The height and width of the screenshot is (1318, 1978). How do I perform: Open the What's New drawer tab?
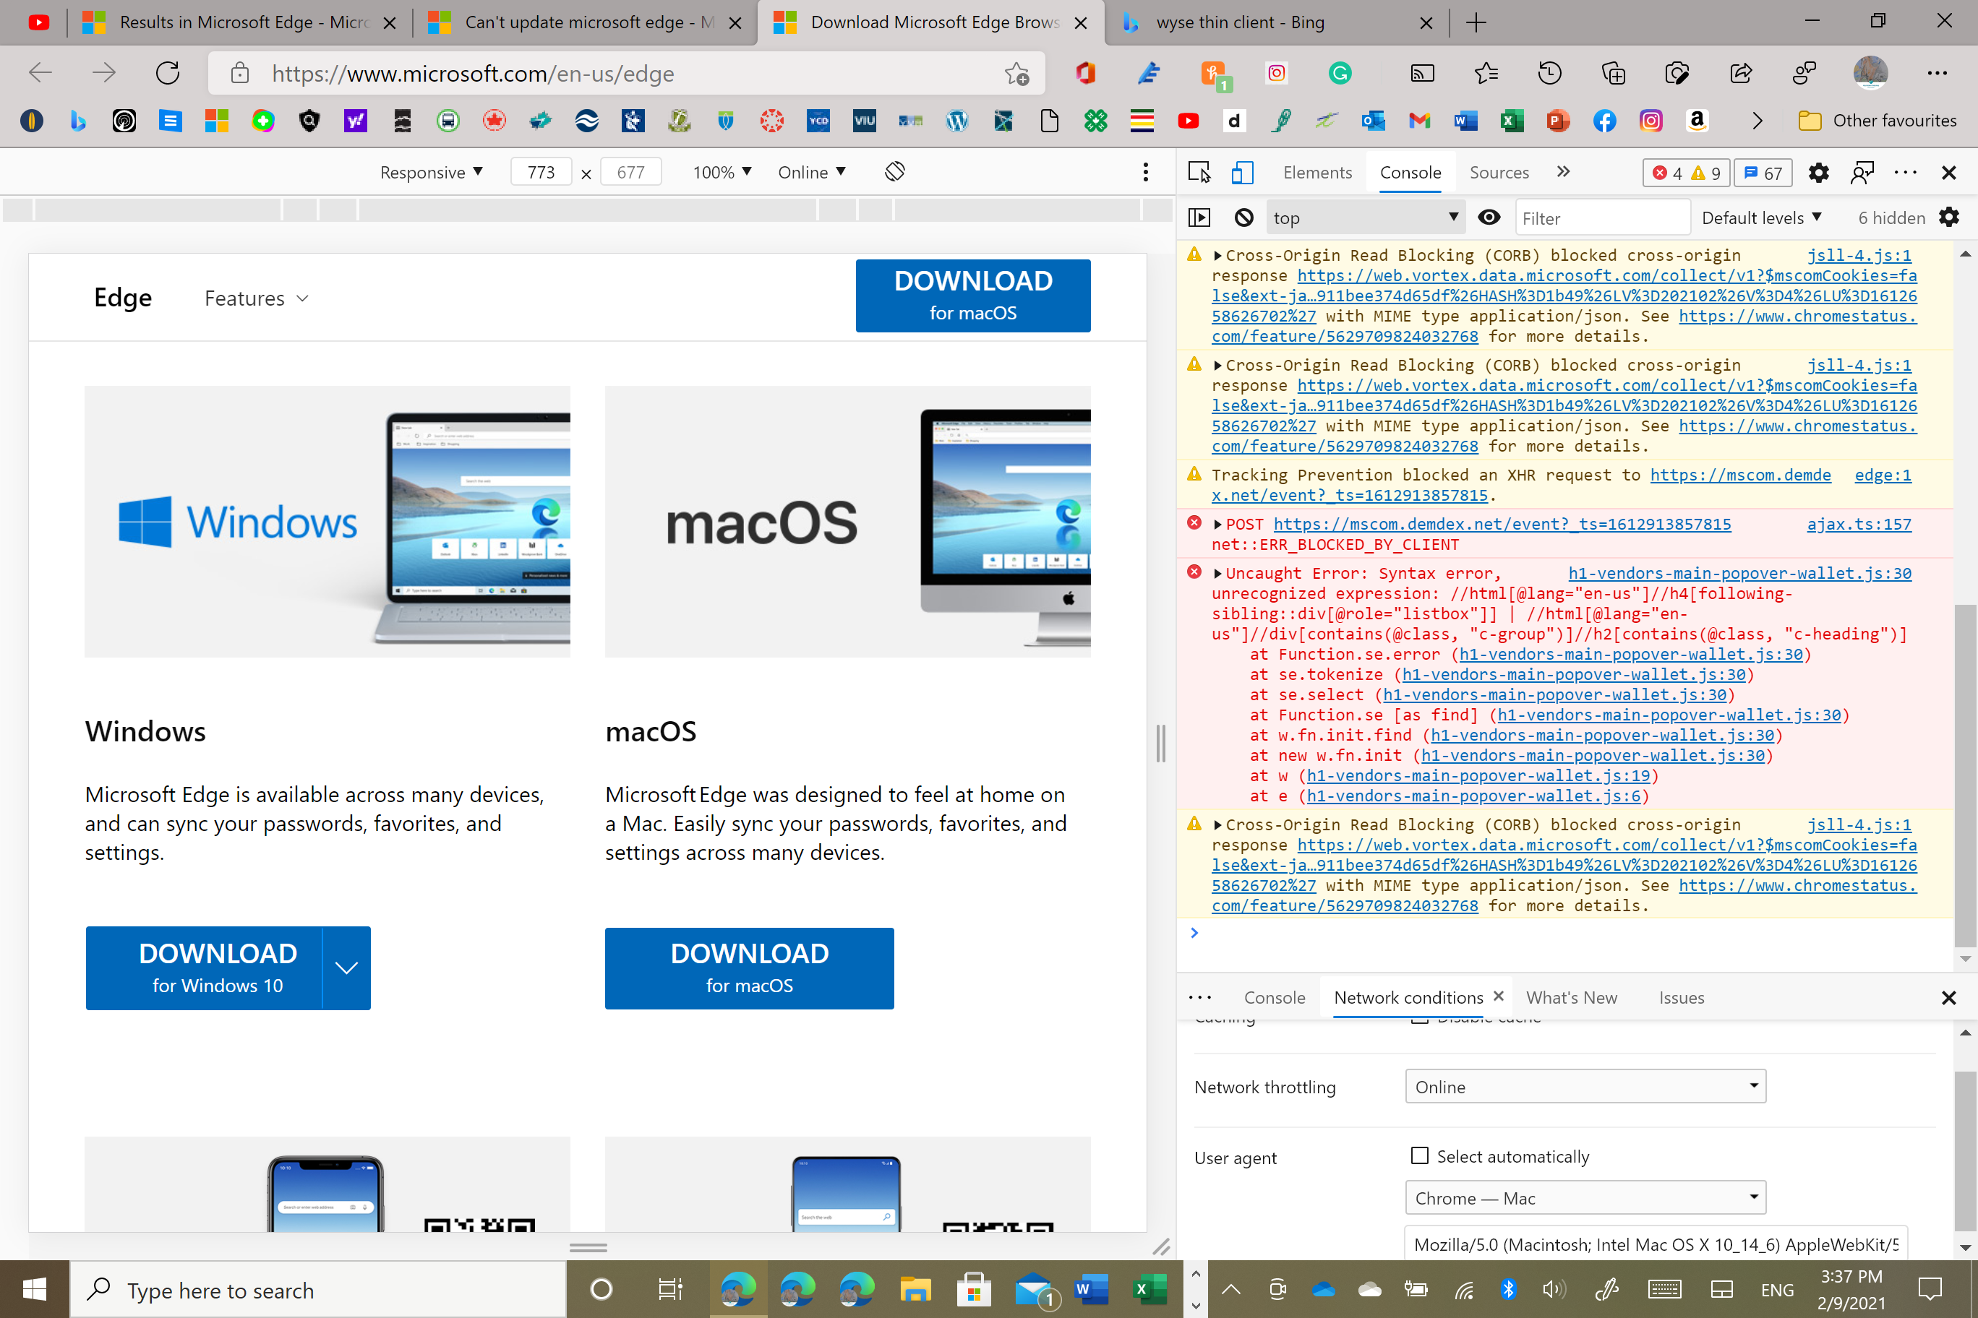[1571, 997]
